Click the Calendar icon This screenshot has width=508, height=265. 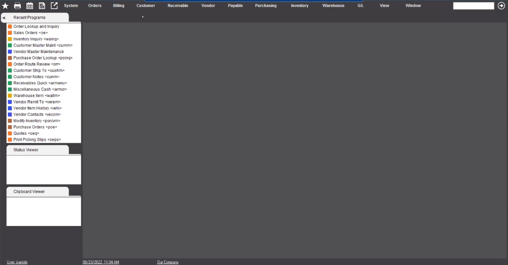click(x=30, y=5)
